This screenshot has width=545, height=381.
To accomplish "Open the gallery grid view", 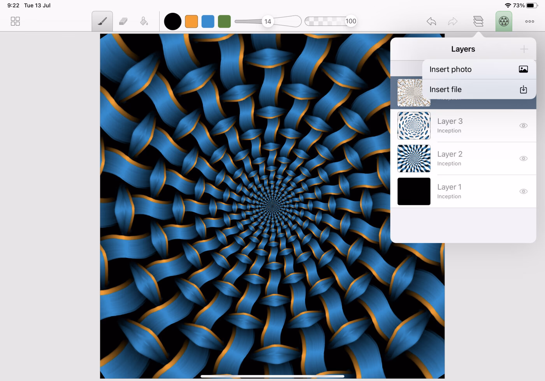I will 15,21.
